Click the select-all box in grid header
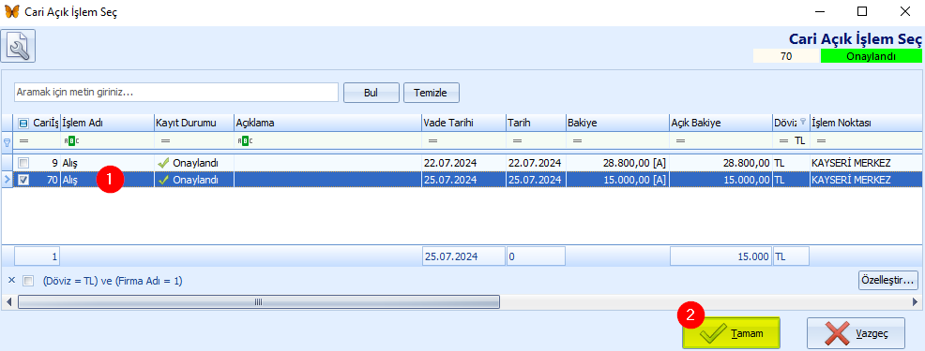This screenshot has width=925, height=351. (23, 124)
